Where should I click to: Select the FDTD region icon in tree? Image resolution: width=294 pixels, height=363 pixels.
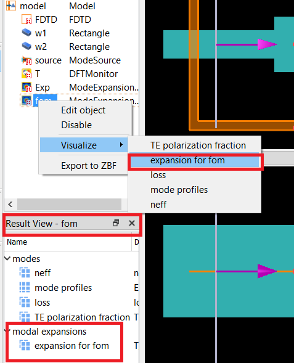pos(27,20)
